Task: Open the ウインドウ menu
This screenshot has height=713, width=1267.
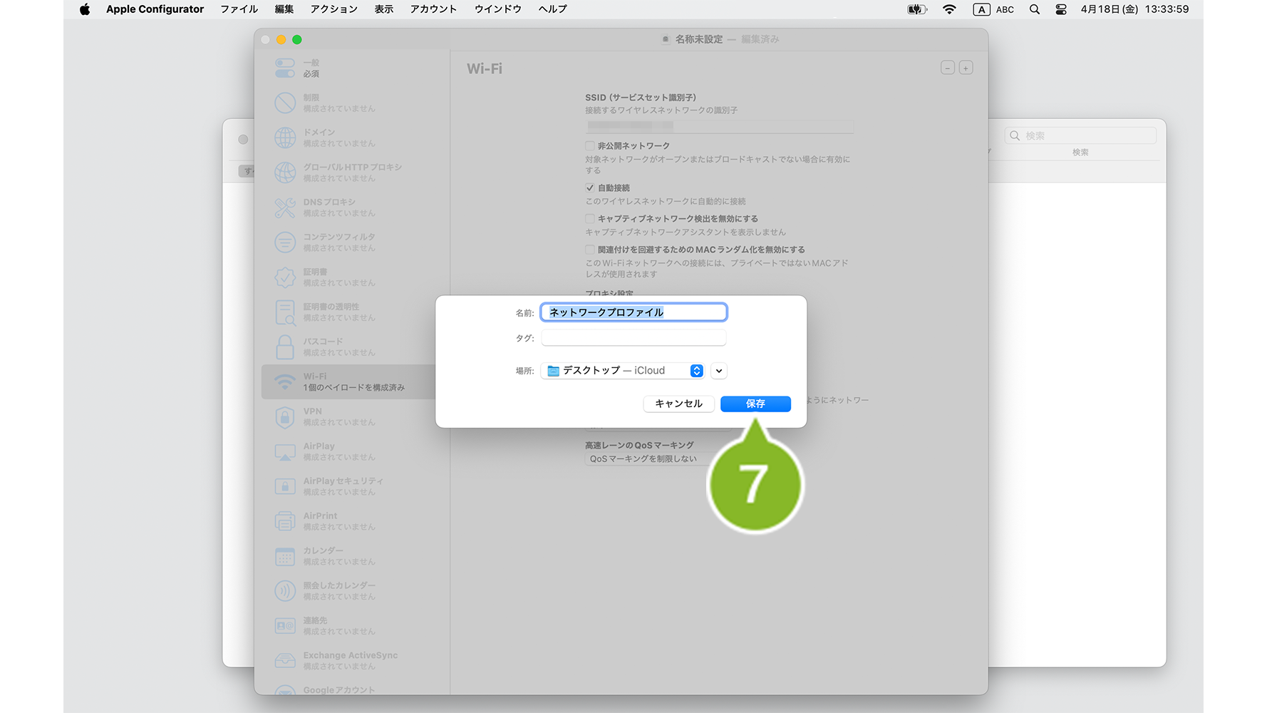Action: coord(498,9)
